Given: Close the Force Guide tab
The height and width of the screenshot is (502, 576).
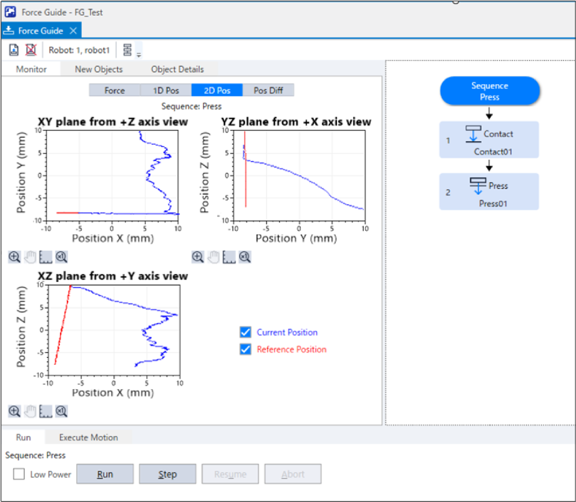Looking at the screenshot, I should pos(73,31).
